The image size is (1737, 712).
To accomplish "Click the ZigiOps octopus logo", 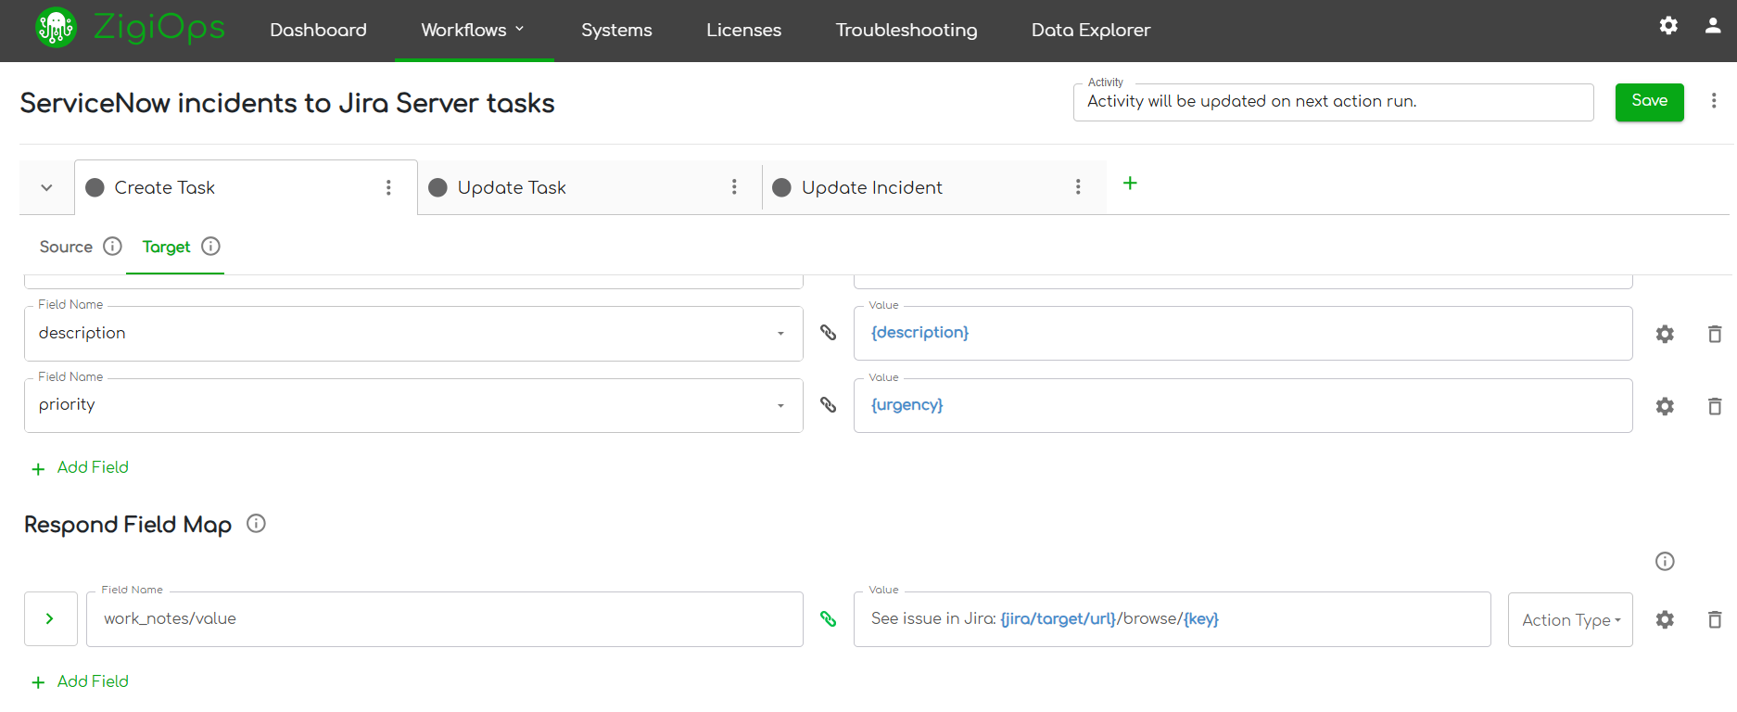I will coord(56,28).
